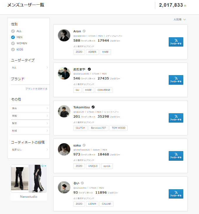Click るい's 11896 フォロワー count

point(107,192)
